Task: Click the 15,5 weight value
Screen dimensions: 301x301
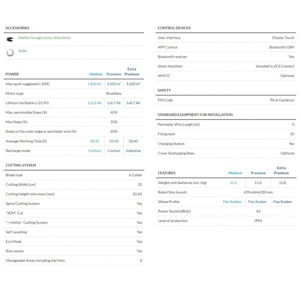Action: 234,183
